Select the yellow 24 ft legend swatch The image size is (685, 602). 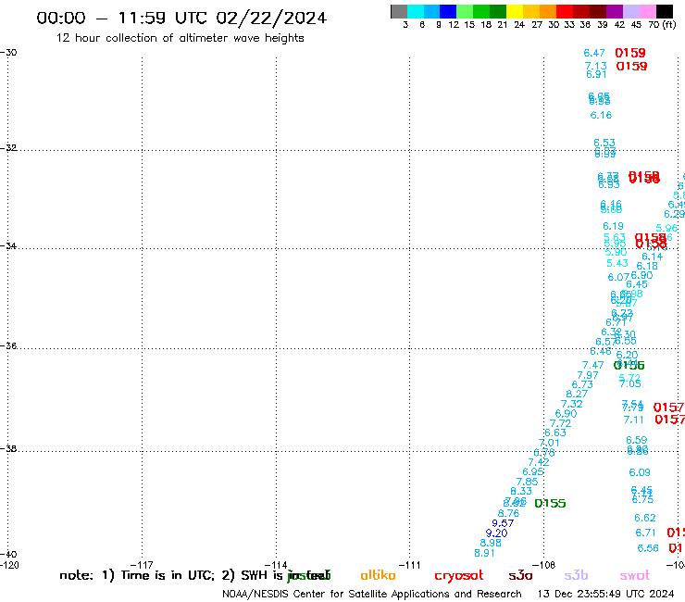pos(515,11)
